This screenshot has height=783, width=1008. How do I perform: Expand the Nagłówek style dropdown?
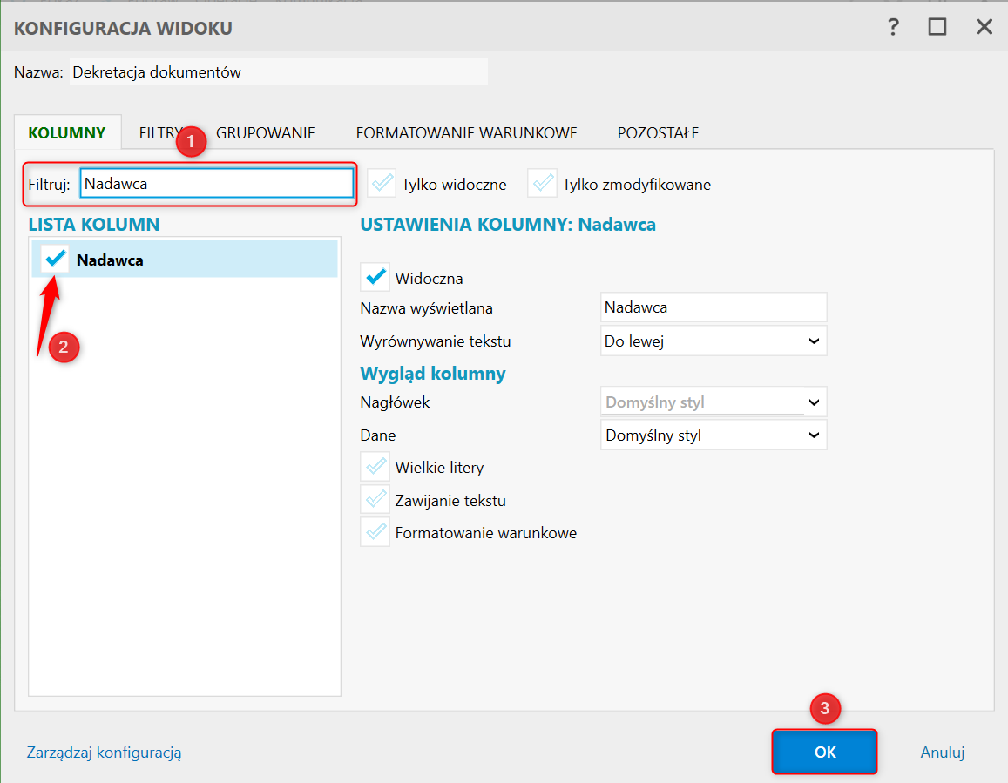714,402
